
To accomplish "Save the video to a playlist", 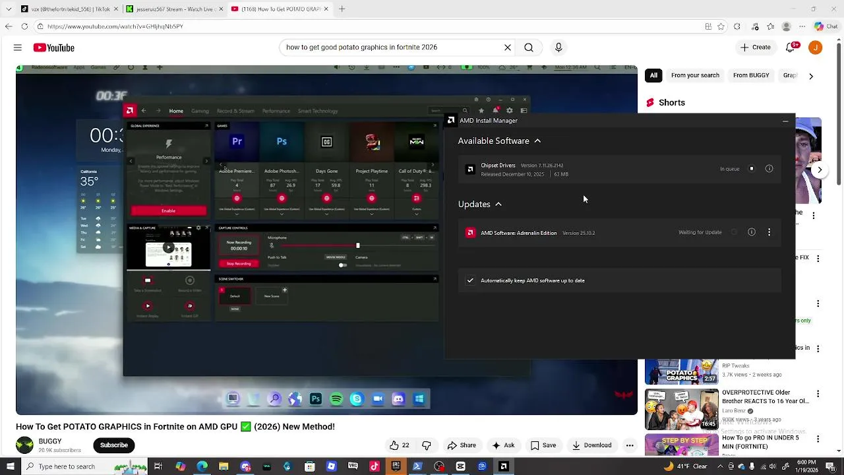I will tap(543, 445).
